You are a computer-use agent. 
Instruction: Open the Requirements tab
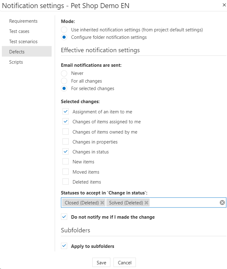(23, 21)
